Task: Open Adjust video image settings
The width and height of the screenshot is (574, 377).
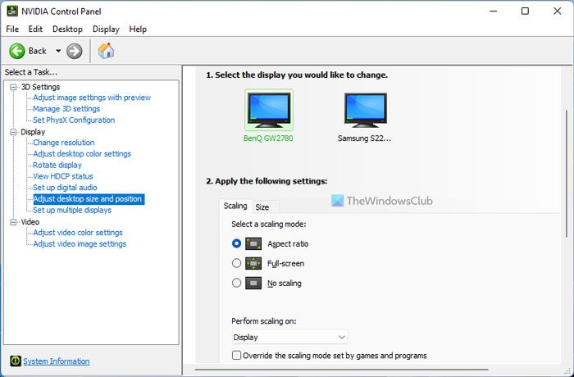Action: [x=80, y=244]
